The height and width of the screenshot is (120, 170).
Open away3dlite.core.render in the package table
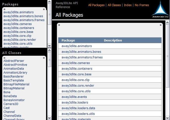[78, 86]
